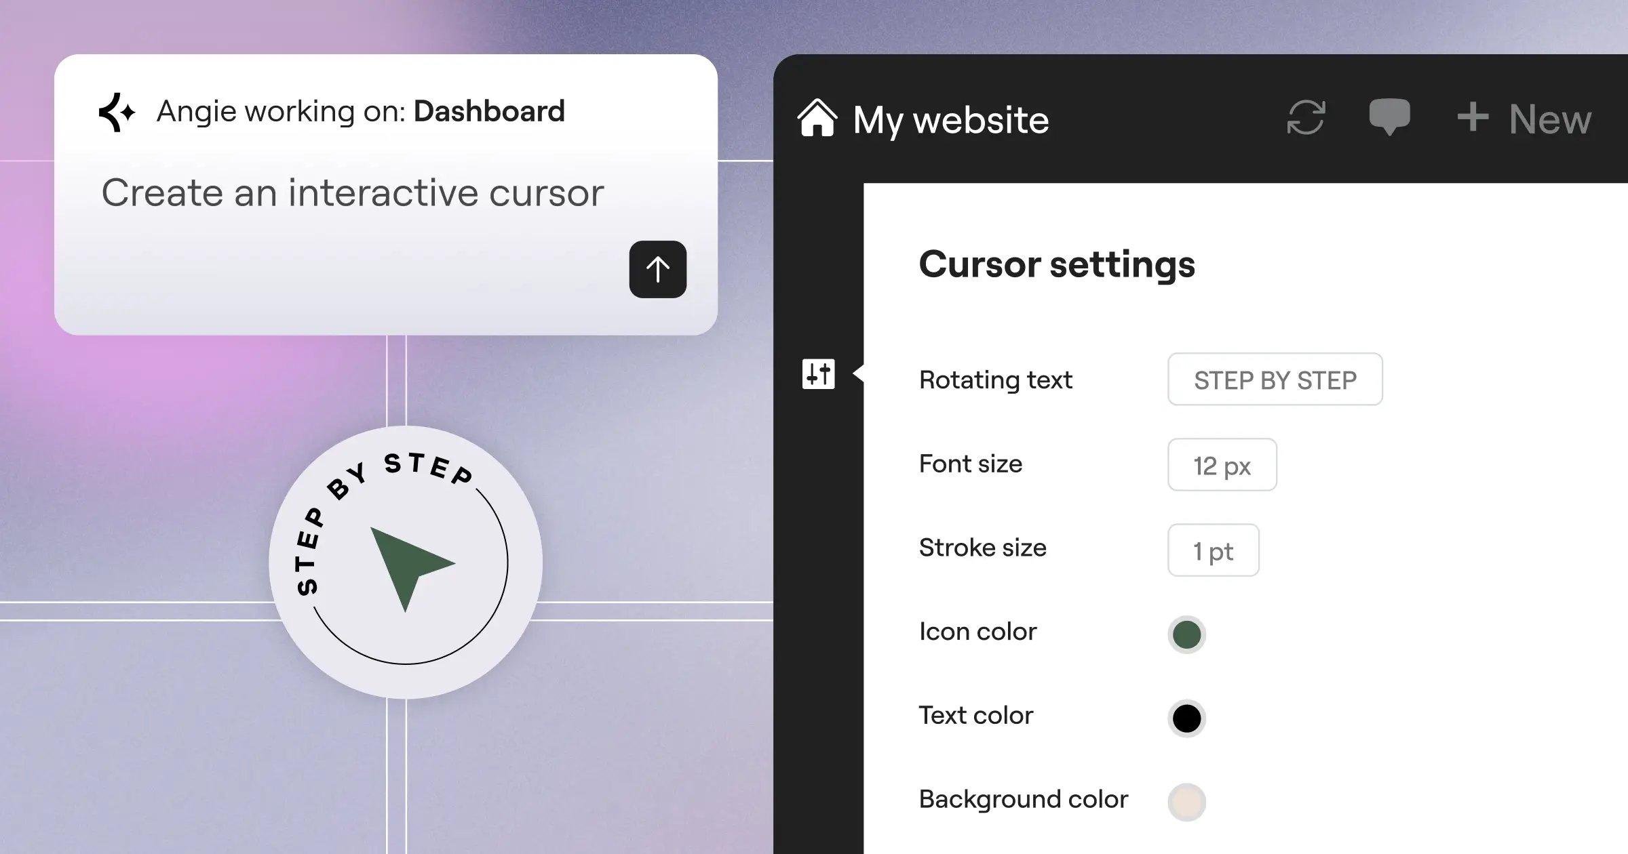Open the Background color beige swatch
Viewport: 1628px width, 854px height.
[1186, 802]
